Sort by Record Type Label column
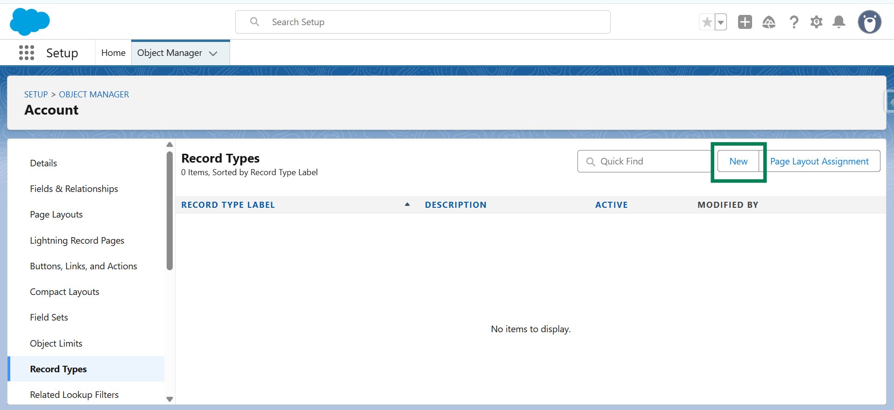The height and width of the screenshot is (410, 894). (x=228, y=205)
